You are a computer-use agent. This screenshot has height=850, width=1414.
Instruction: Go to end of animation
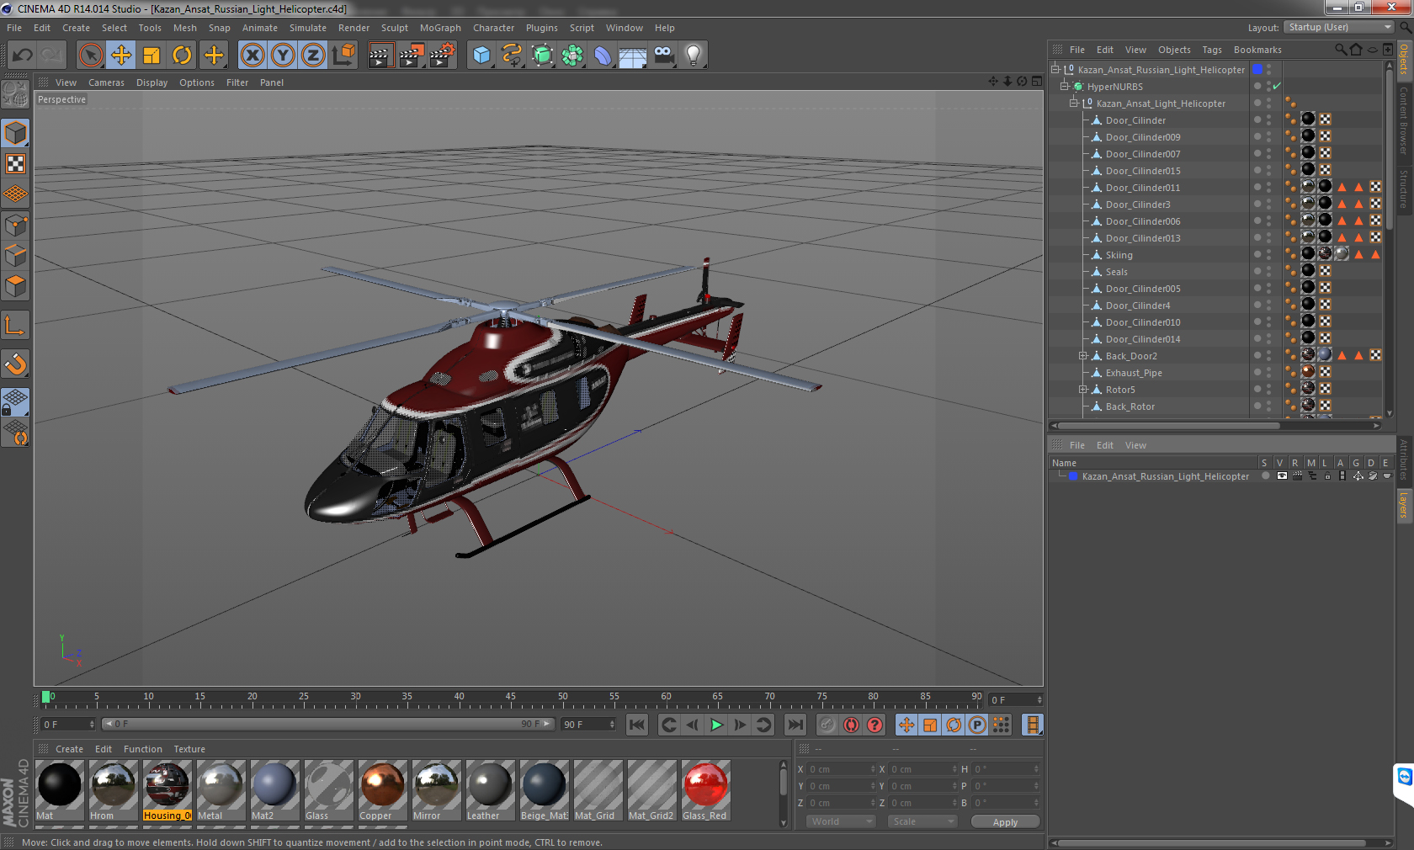[795, 725]
